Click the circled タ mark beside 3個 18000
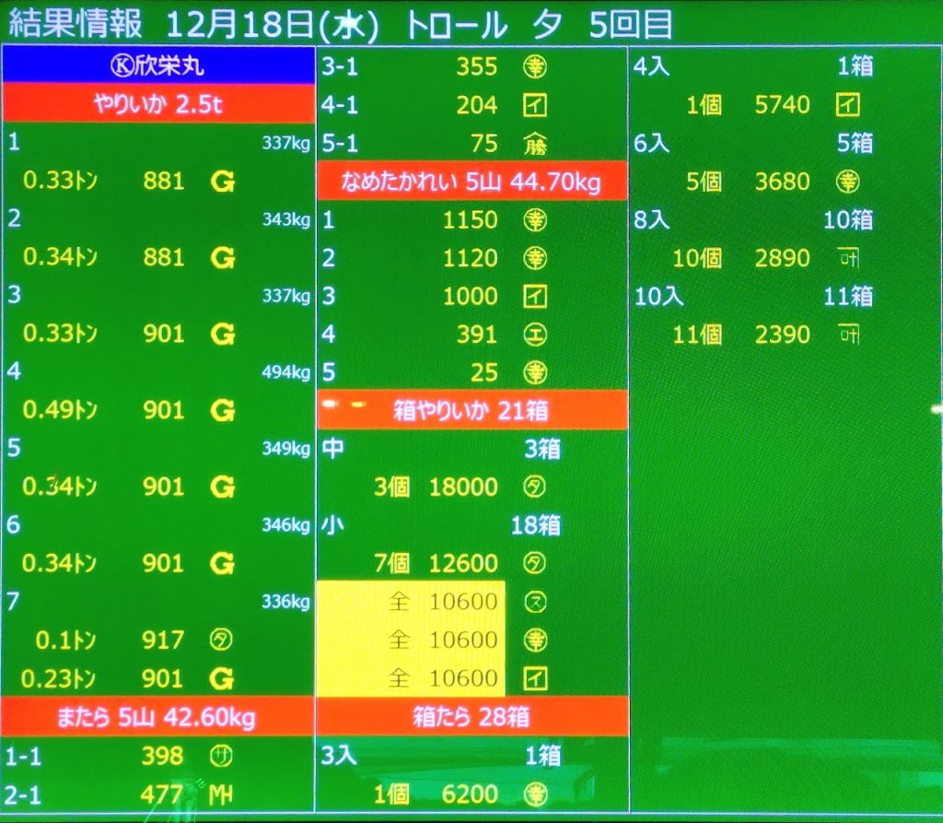The image size is (943, 823). (x=534, y=487)
